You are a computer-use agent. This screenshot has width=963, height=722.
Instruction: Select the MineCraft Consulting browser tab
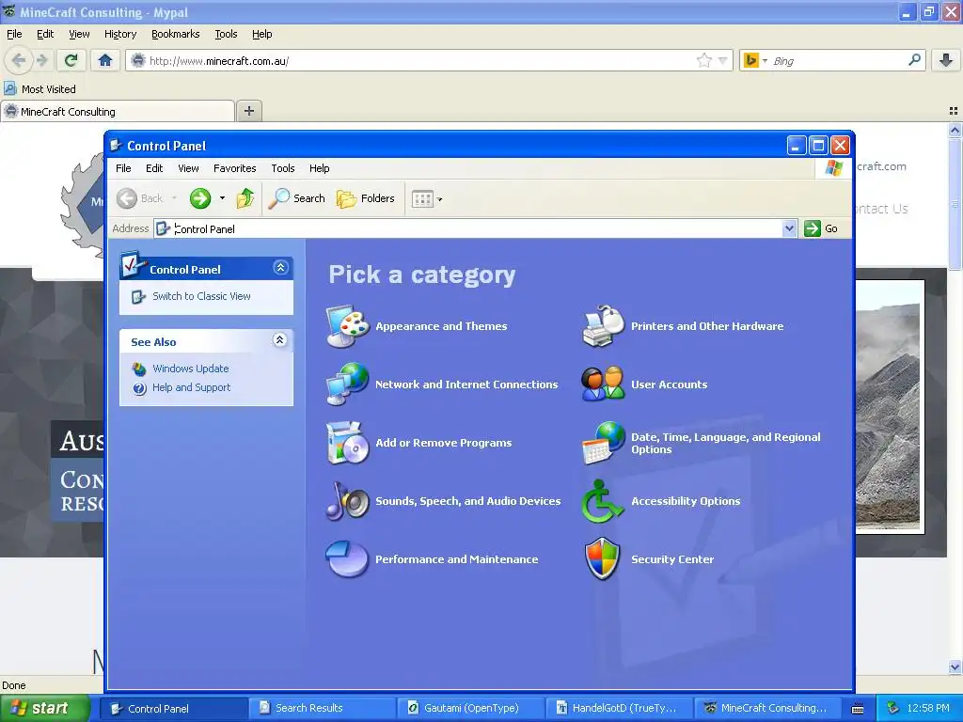118,111
